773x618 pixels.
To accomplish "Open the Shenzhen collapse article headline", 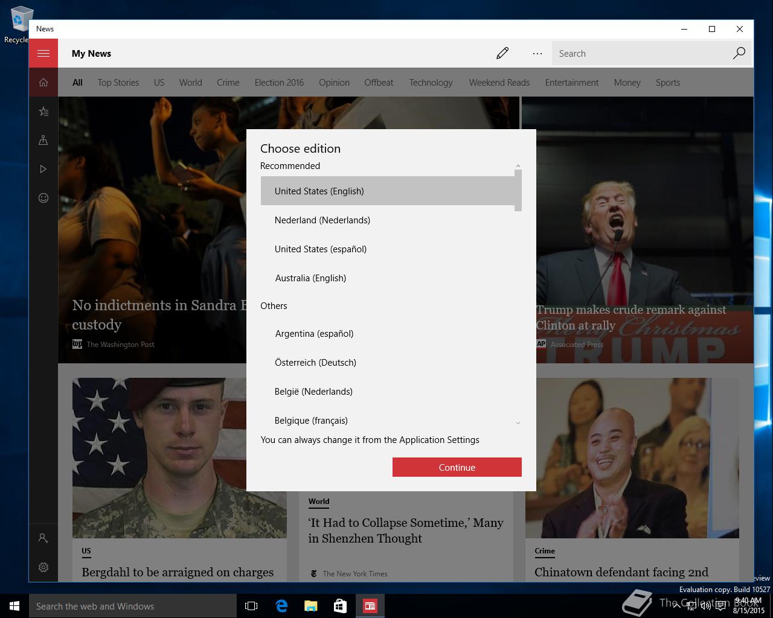I will pos(406,530).
